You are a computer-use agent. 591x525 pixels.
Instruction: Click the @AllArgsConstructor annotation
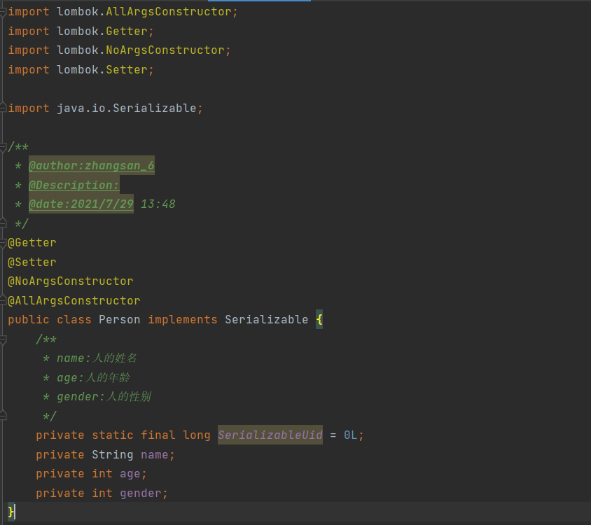coord(74,300)
